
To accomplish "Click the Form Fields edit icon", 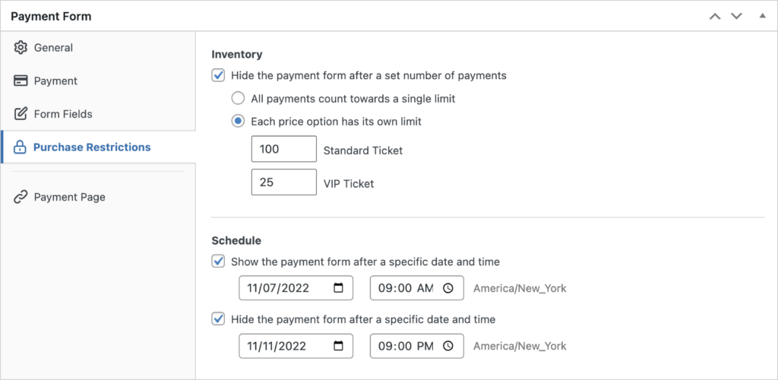I will coord(21,114).
